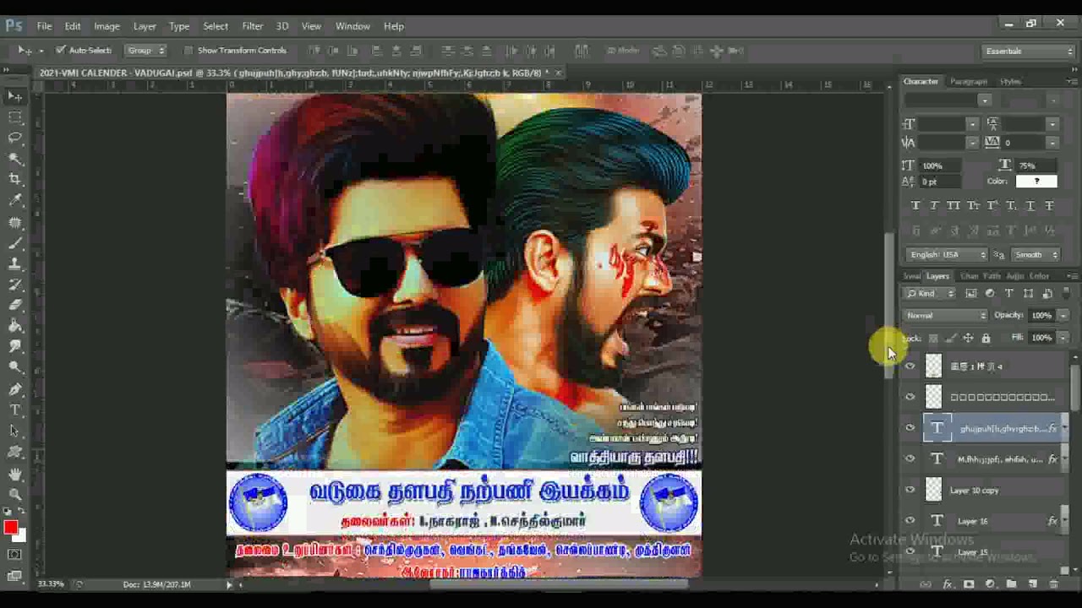
Task: Select the History Brush tool
Action: point(15,285)
